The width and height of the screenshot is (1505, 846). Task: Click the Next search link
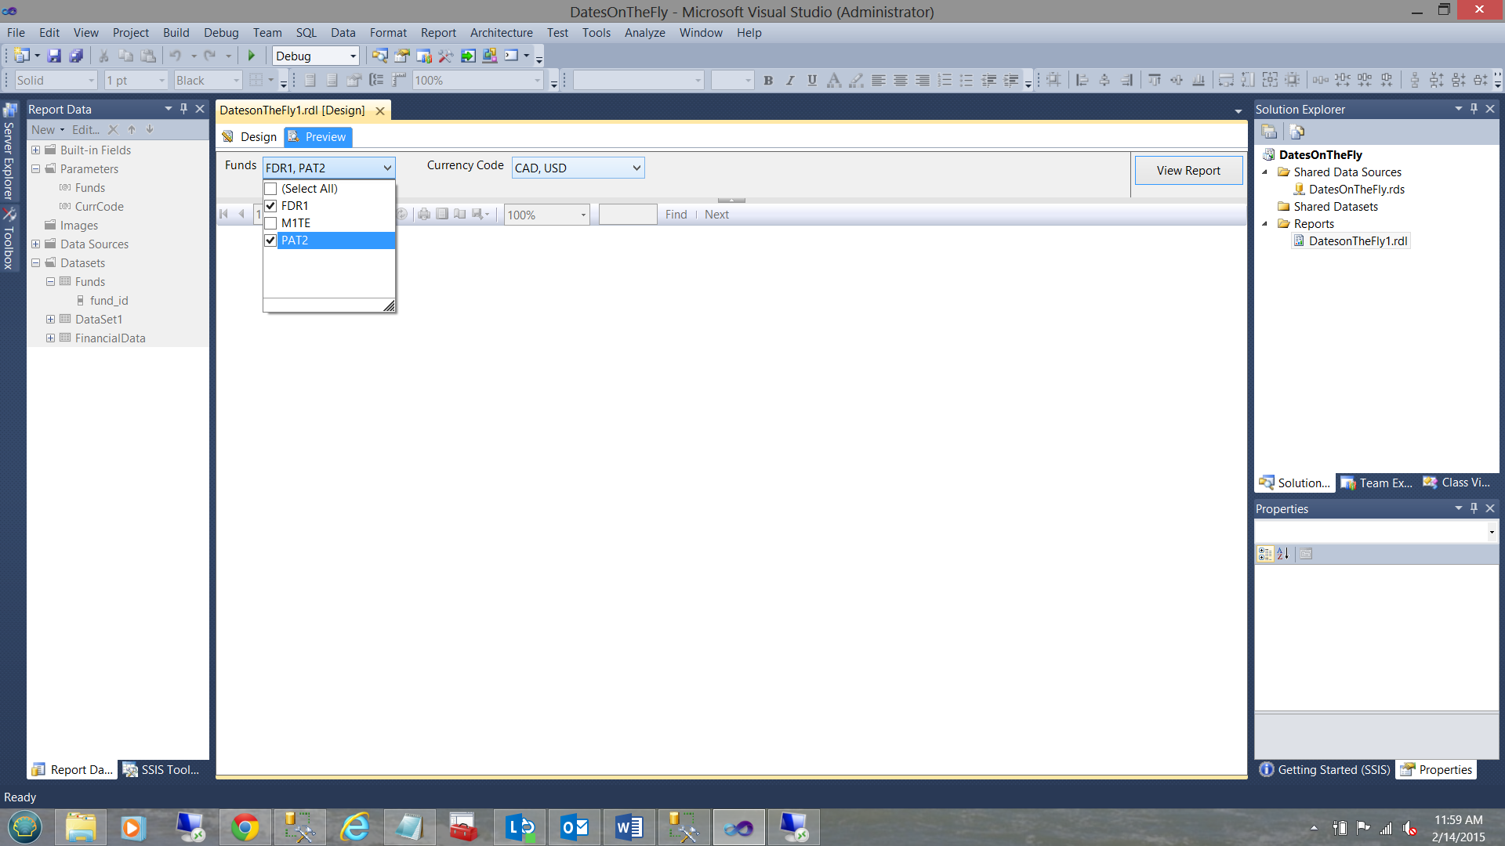tap(716, 215)
